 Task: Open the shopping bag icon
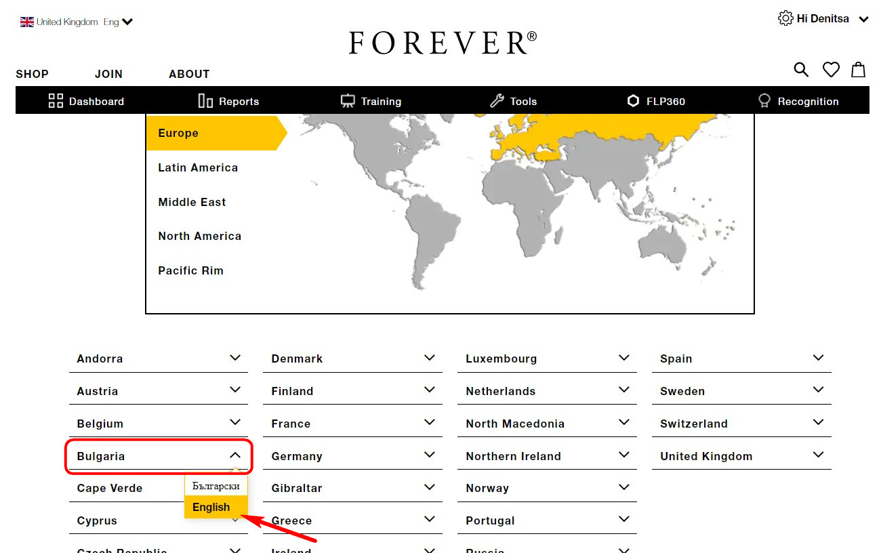point(859,70)
